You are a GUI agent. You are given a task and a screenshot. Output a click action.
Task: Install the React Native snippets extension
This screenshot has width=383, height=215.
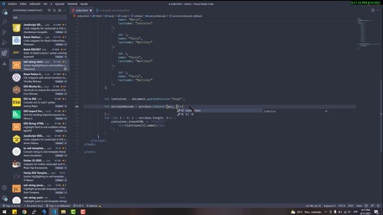[59, 45]
